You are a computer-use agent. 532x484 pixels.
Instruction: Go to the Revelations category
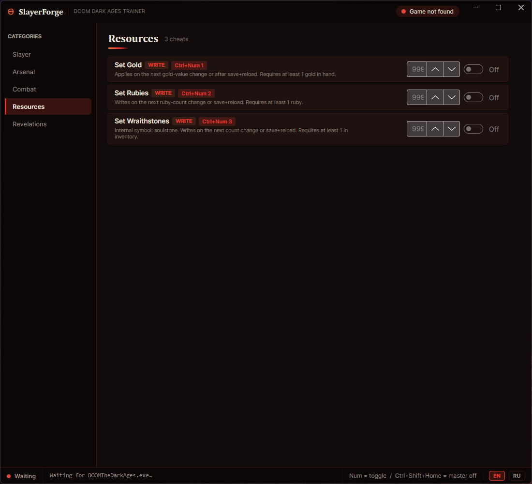(x=48, y=124)
